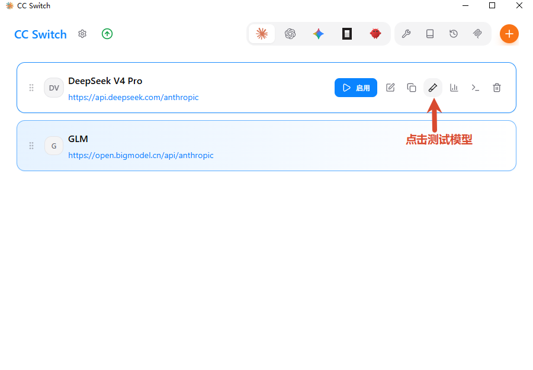Click the G provider avatar
This screenshot has height=370, width=533.
click(54, 146)
